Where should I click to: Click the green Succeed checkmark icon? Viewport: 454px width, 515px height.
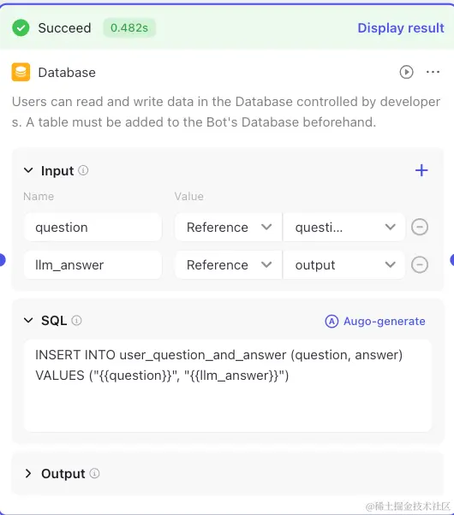21,28
